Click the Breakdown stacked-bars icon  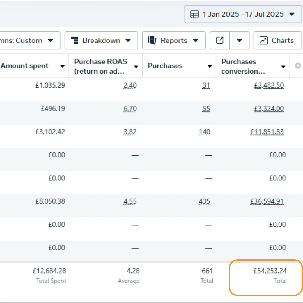coord(75,40)
